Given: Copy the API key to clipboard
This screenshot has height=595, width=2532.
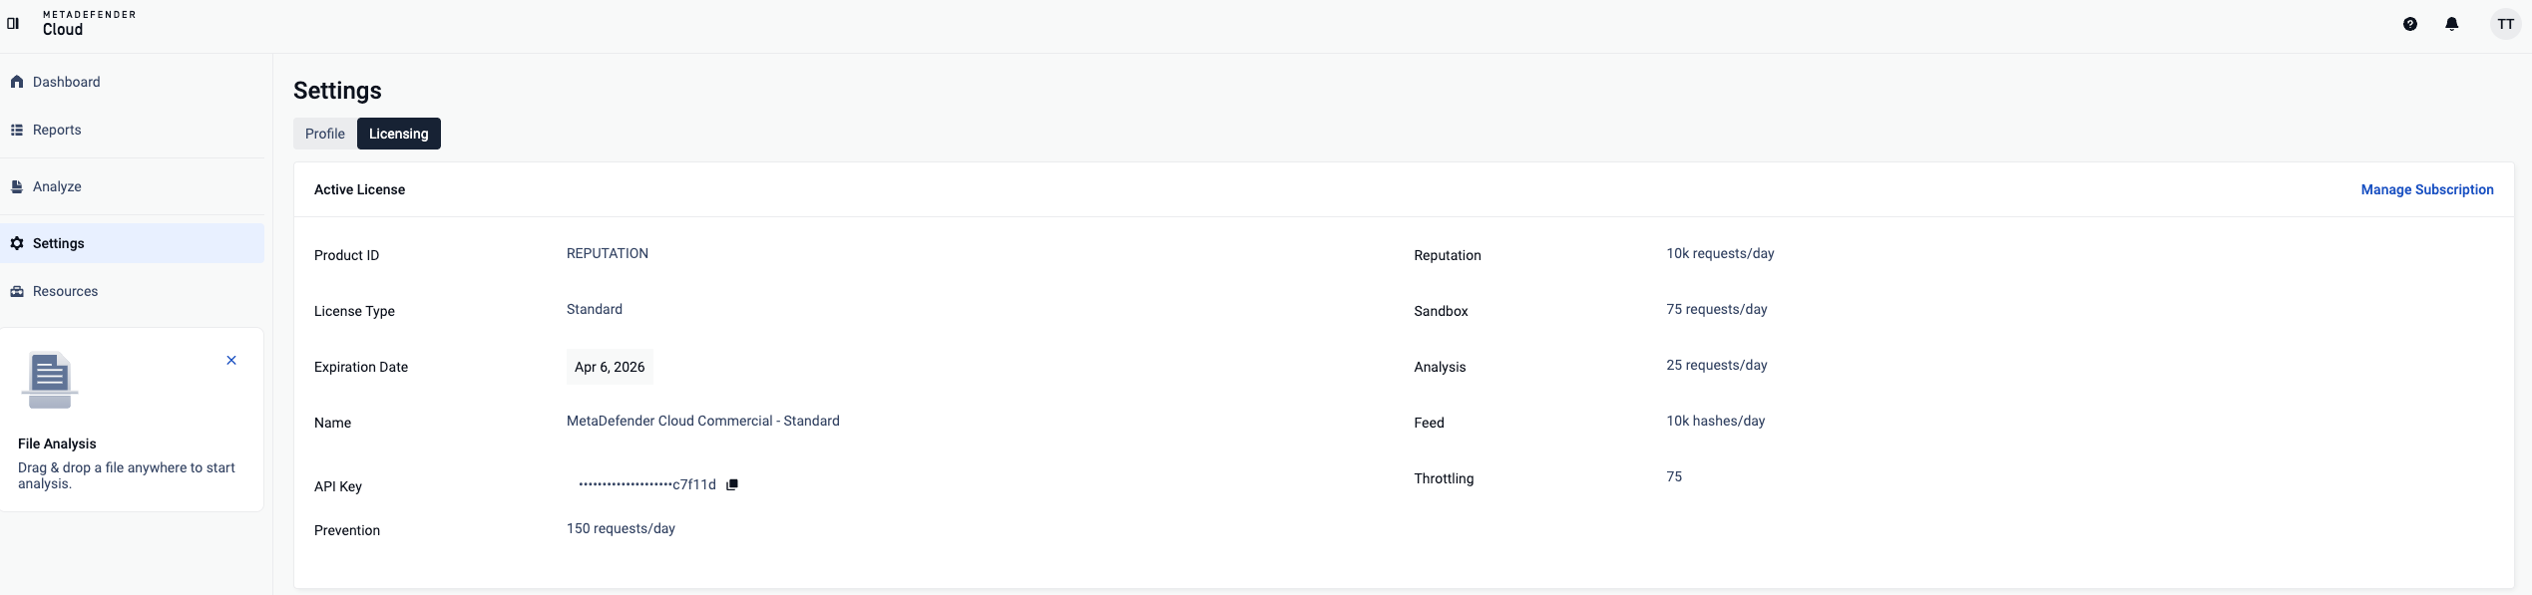Looking at the screenshot, I should [x=732, y=484].
